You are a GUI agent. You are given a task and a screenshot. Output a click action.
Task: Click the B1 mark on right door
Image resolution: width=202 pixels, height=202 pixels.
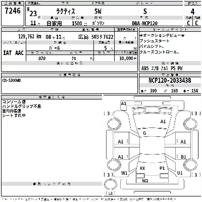(183, 157)
